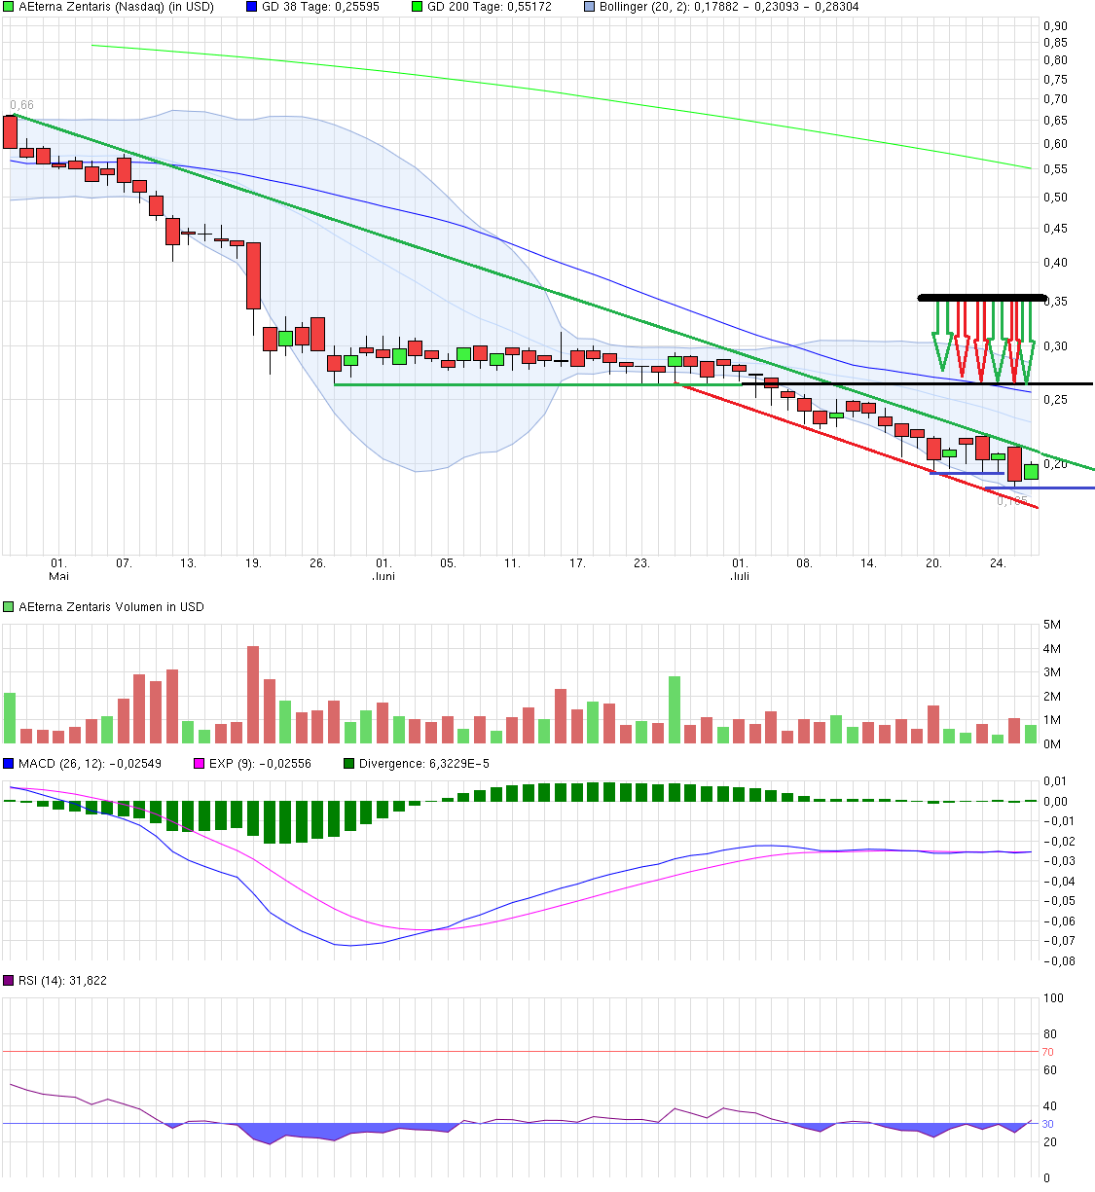Click the AEterna Zentaris green legend swatch
Screen dimensions: 1095x1192
tap(9, 7)
